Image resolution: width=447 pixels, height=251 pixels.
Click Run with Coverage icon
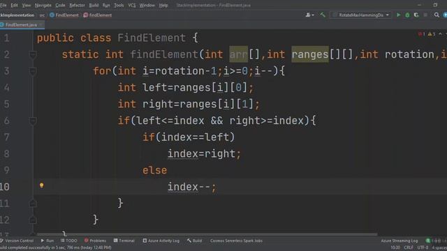[x=416, y=15]
